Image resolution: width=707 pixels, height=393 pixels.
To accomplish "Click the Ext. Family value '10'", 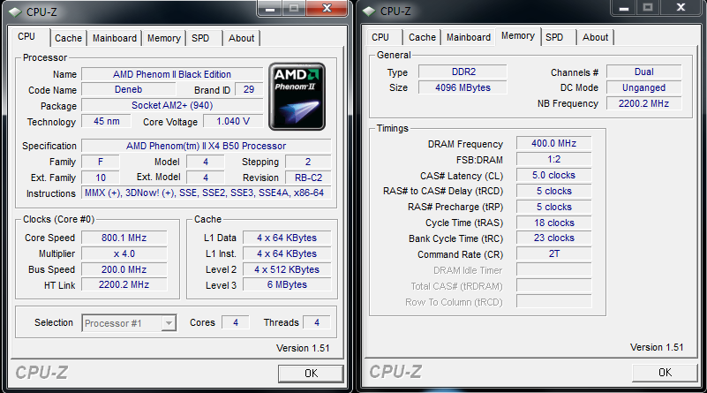I will point(101,178).
